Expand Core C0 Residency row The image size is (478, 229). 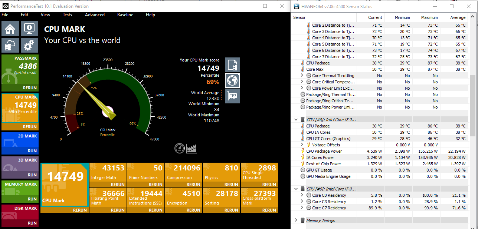click(302, 195)
